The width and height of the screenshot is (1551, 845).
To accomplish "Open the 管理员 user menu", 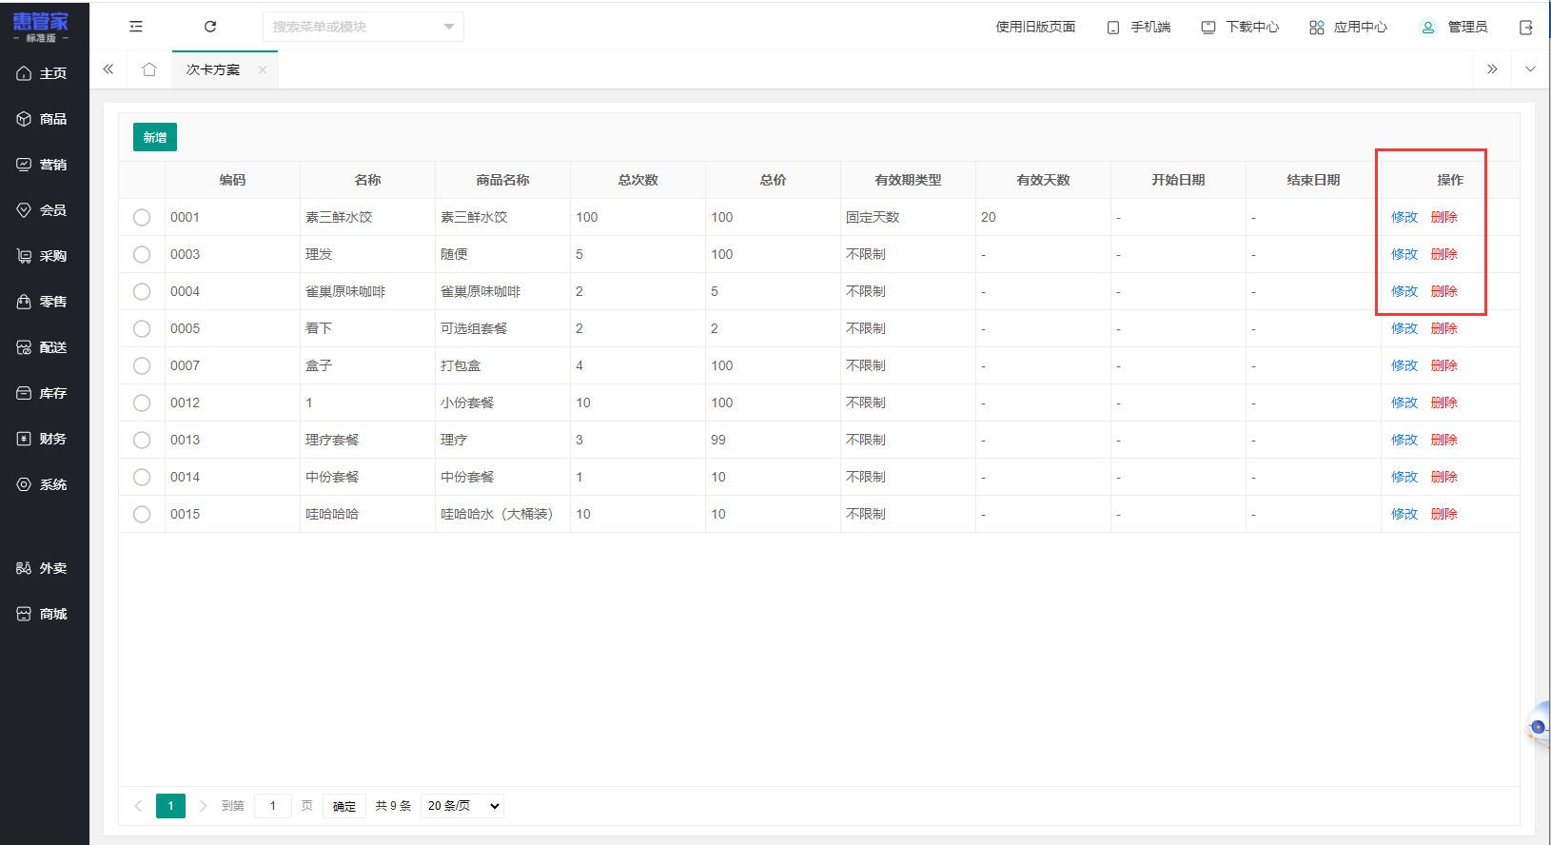I will tap(1453, 28).
